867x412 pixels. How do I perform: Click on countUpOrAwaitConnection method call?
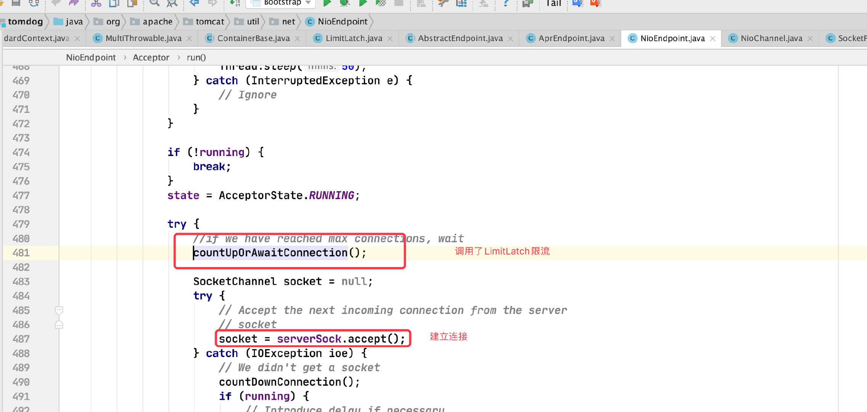(270, 253)
